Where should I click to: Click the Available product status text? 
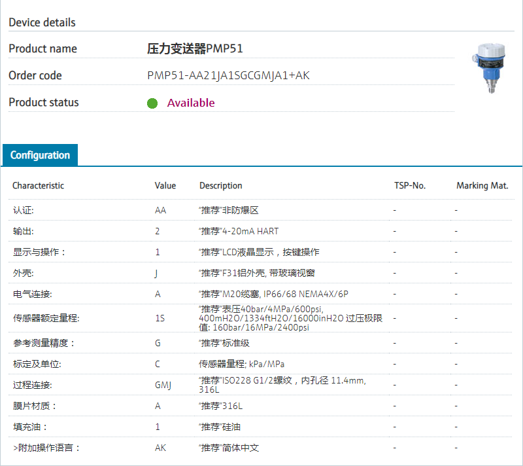(x=190, y=103)
